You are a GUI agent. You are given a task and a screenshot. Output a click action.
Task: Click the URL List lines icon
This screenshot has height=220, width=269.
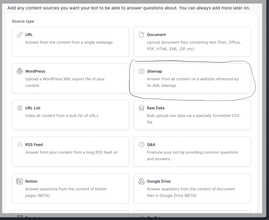click(20, 108)
